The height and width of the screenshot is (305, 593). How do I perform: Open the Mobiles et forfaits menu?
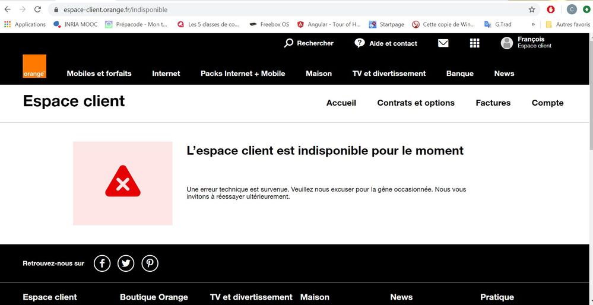99,74
